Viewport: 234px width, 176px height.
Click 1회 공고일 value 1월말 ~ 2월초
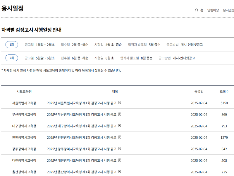click(45, 45)
